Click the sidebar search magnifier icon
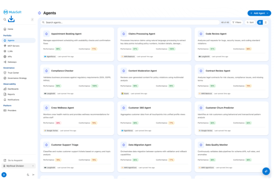 [5, 19]
